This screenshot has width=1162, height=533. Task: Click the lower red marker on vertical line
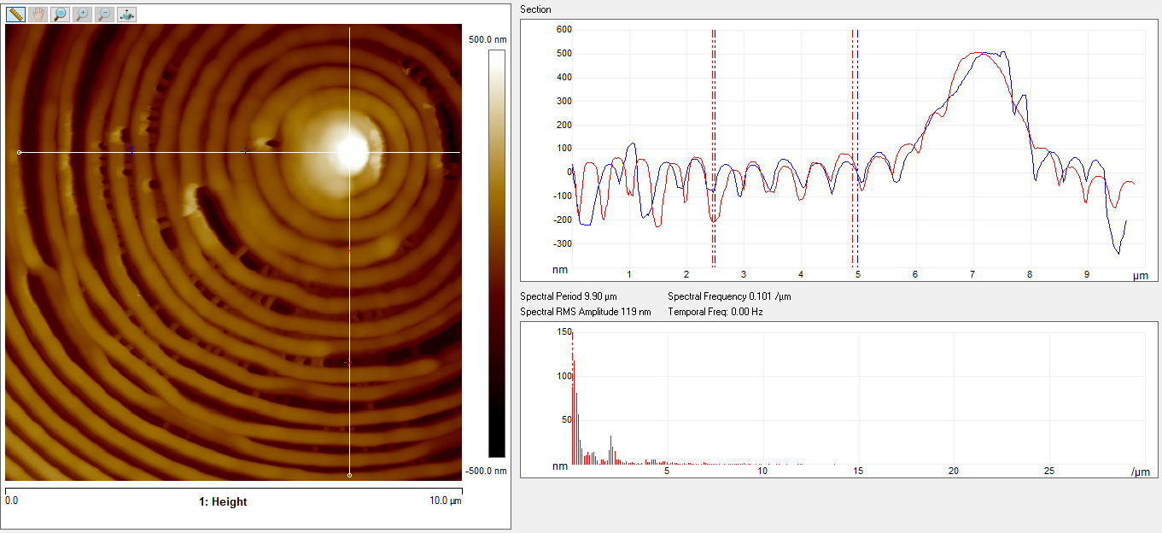tap(348, 363)
